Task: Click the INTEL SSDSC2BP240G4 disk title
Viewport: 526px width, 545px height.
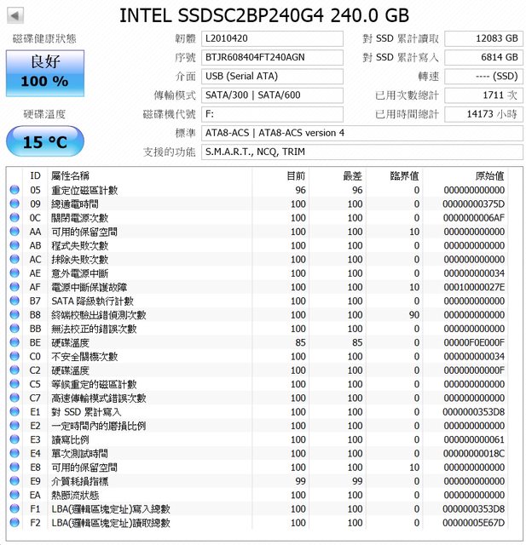Action: (x=263, y=15)
